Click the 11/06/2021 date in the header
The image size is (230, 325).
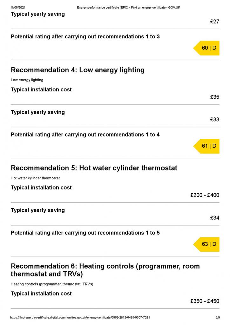tap(18, 8)
